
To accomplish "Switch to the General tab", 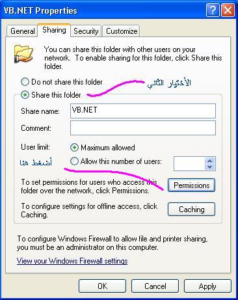I will point(23,31).
